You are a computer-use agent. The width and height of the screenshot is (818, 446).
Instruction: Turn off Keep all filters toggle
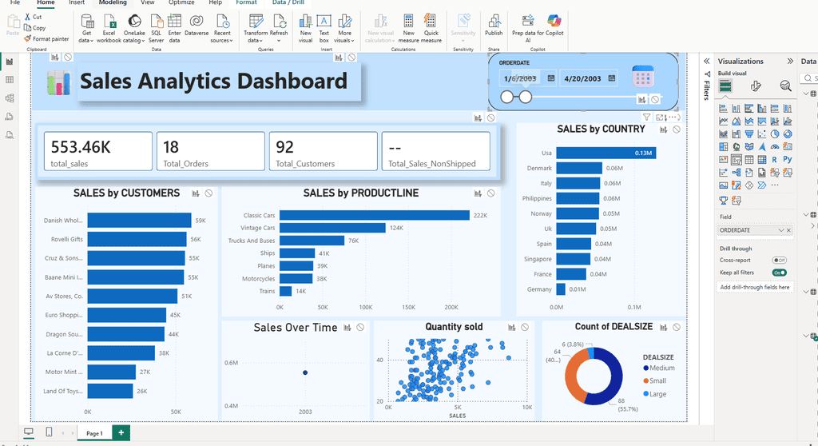pyautogui.click(x=780, y=273)
